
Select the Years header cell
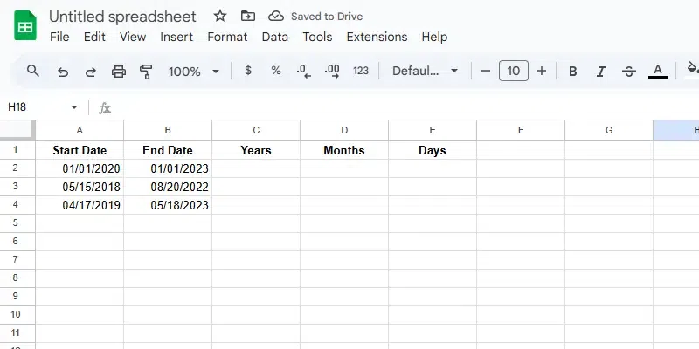point(256,150)
